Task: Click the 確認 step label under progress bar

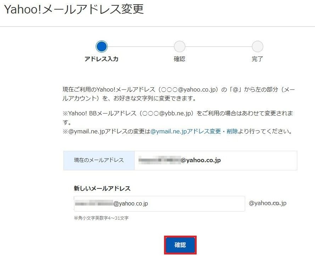Action: pyautogui.click(x=179, y=59)
